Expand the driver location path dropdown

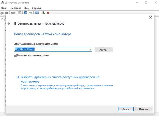coord(90,49)
